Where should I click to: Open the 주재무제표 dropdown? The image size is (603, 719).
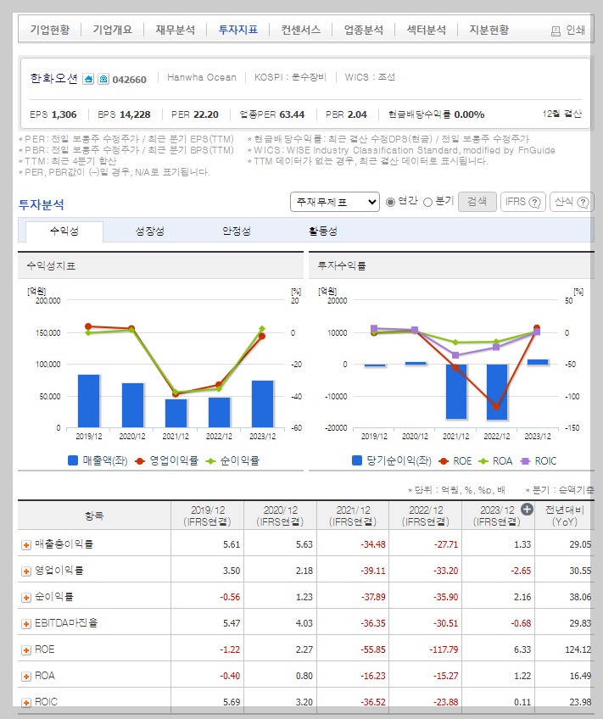pyautogui.click(x=335, y=202)
